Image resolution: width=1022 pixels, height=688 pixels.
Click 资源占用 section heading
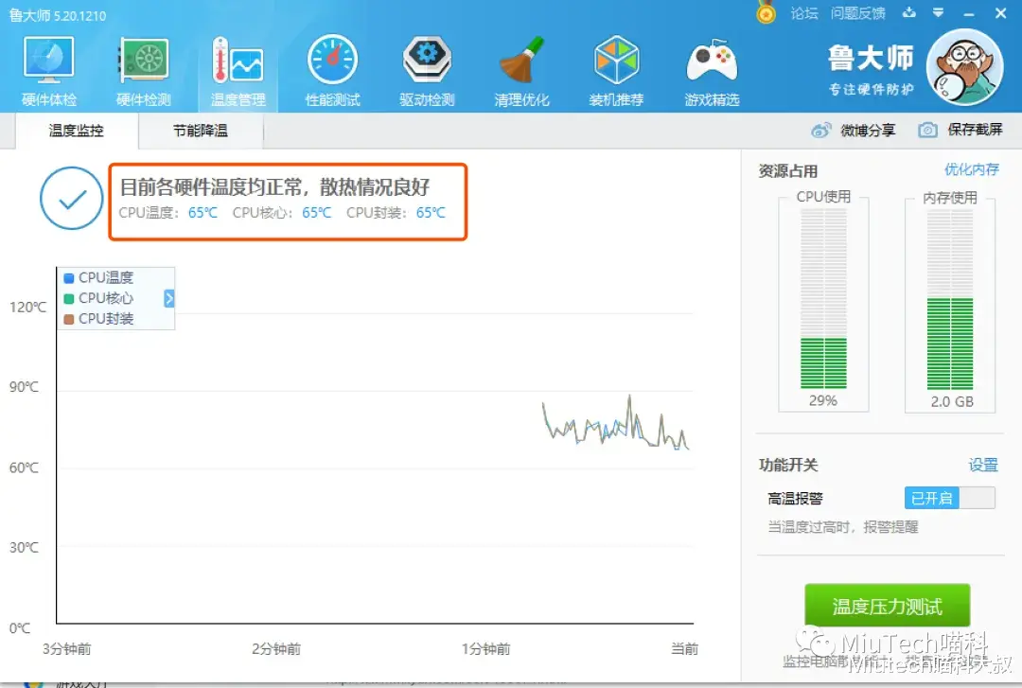click(x=788, y=171)
